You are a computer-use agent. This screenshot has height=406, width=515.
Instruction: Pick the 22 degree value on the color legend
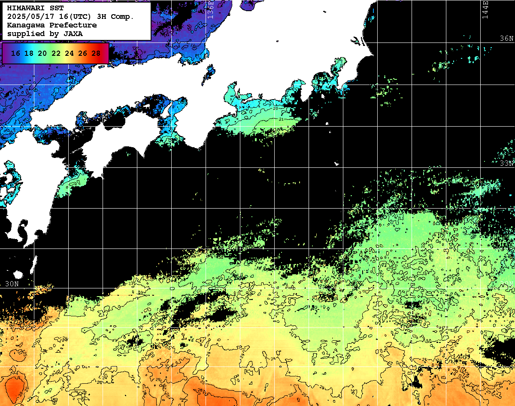(56, 54)
